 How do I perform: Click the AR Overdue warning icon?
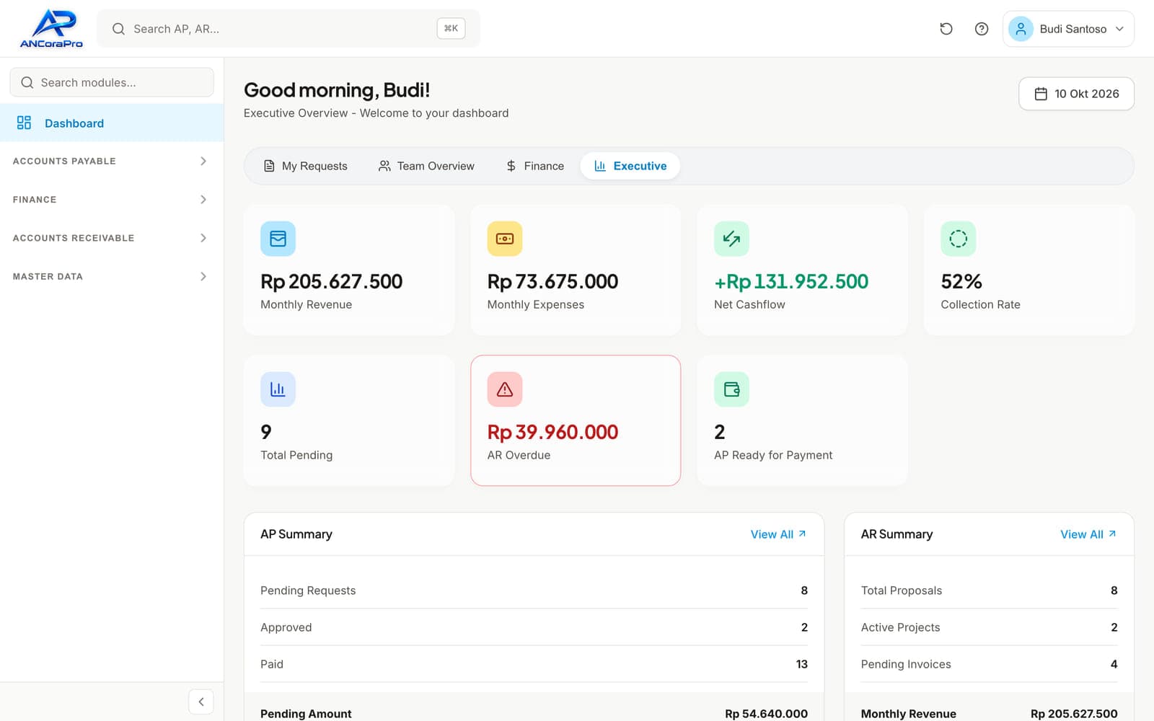pyautogui.click(x=505, y=389)
